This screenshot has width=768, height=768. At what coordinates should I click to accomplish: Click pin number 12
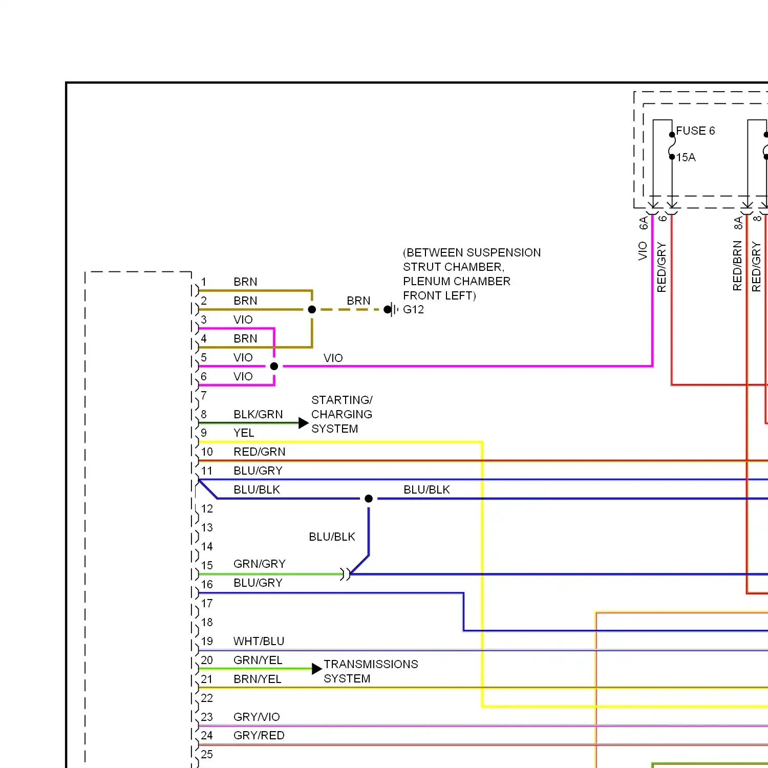[207, 509]
